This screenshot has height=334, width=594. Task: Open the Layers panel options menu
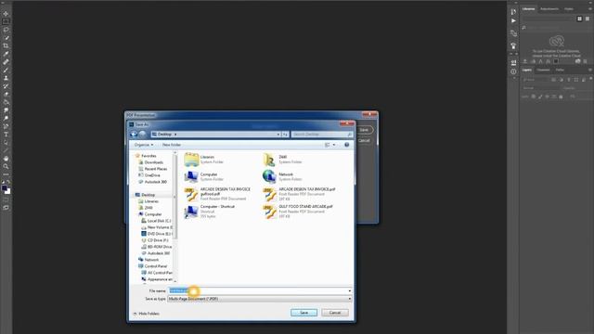coord(590,71)
